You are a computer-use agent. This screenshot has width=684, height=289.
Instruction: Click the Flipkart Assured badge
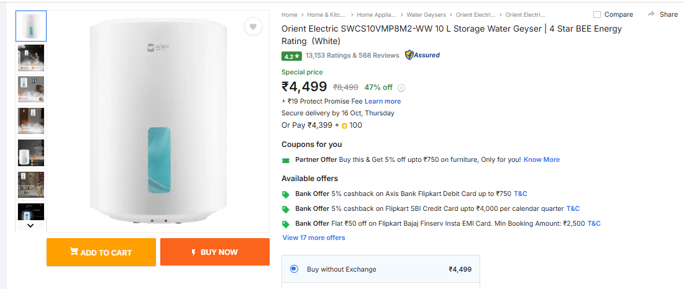tap(422, 55)
